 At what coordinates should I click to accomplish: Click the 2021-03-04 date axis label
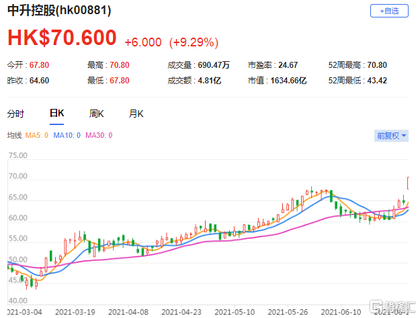point(24,313)
